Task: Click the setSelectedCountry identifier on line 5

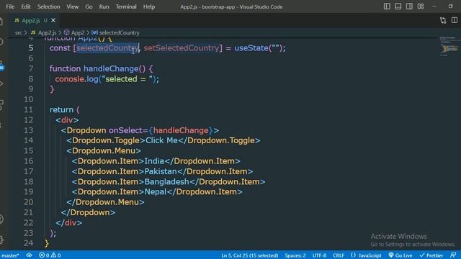Action: click(x=182, y=48)
